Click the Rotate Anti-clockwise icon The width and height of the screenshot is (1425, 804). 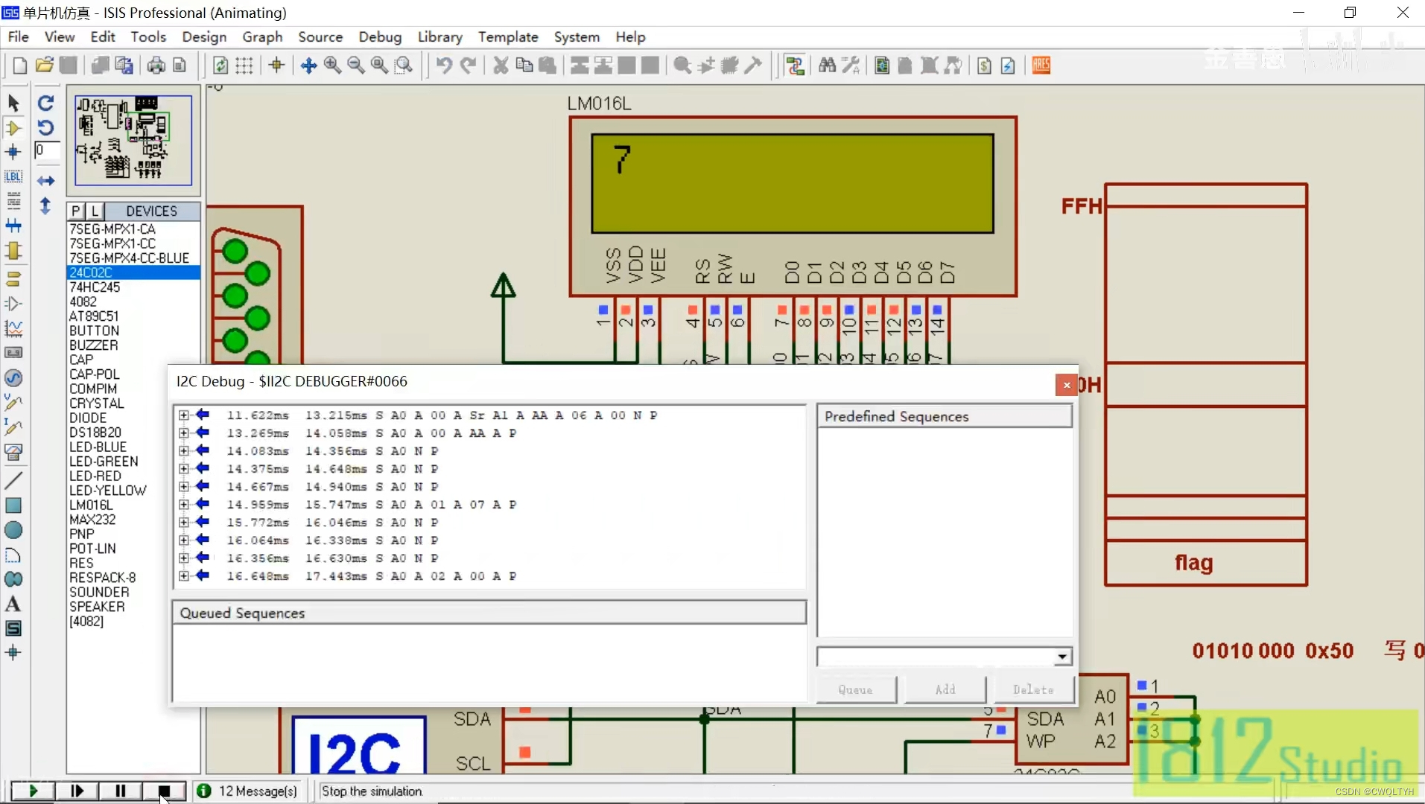(46, 127)
